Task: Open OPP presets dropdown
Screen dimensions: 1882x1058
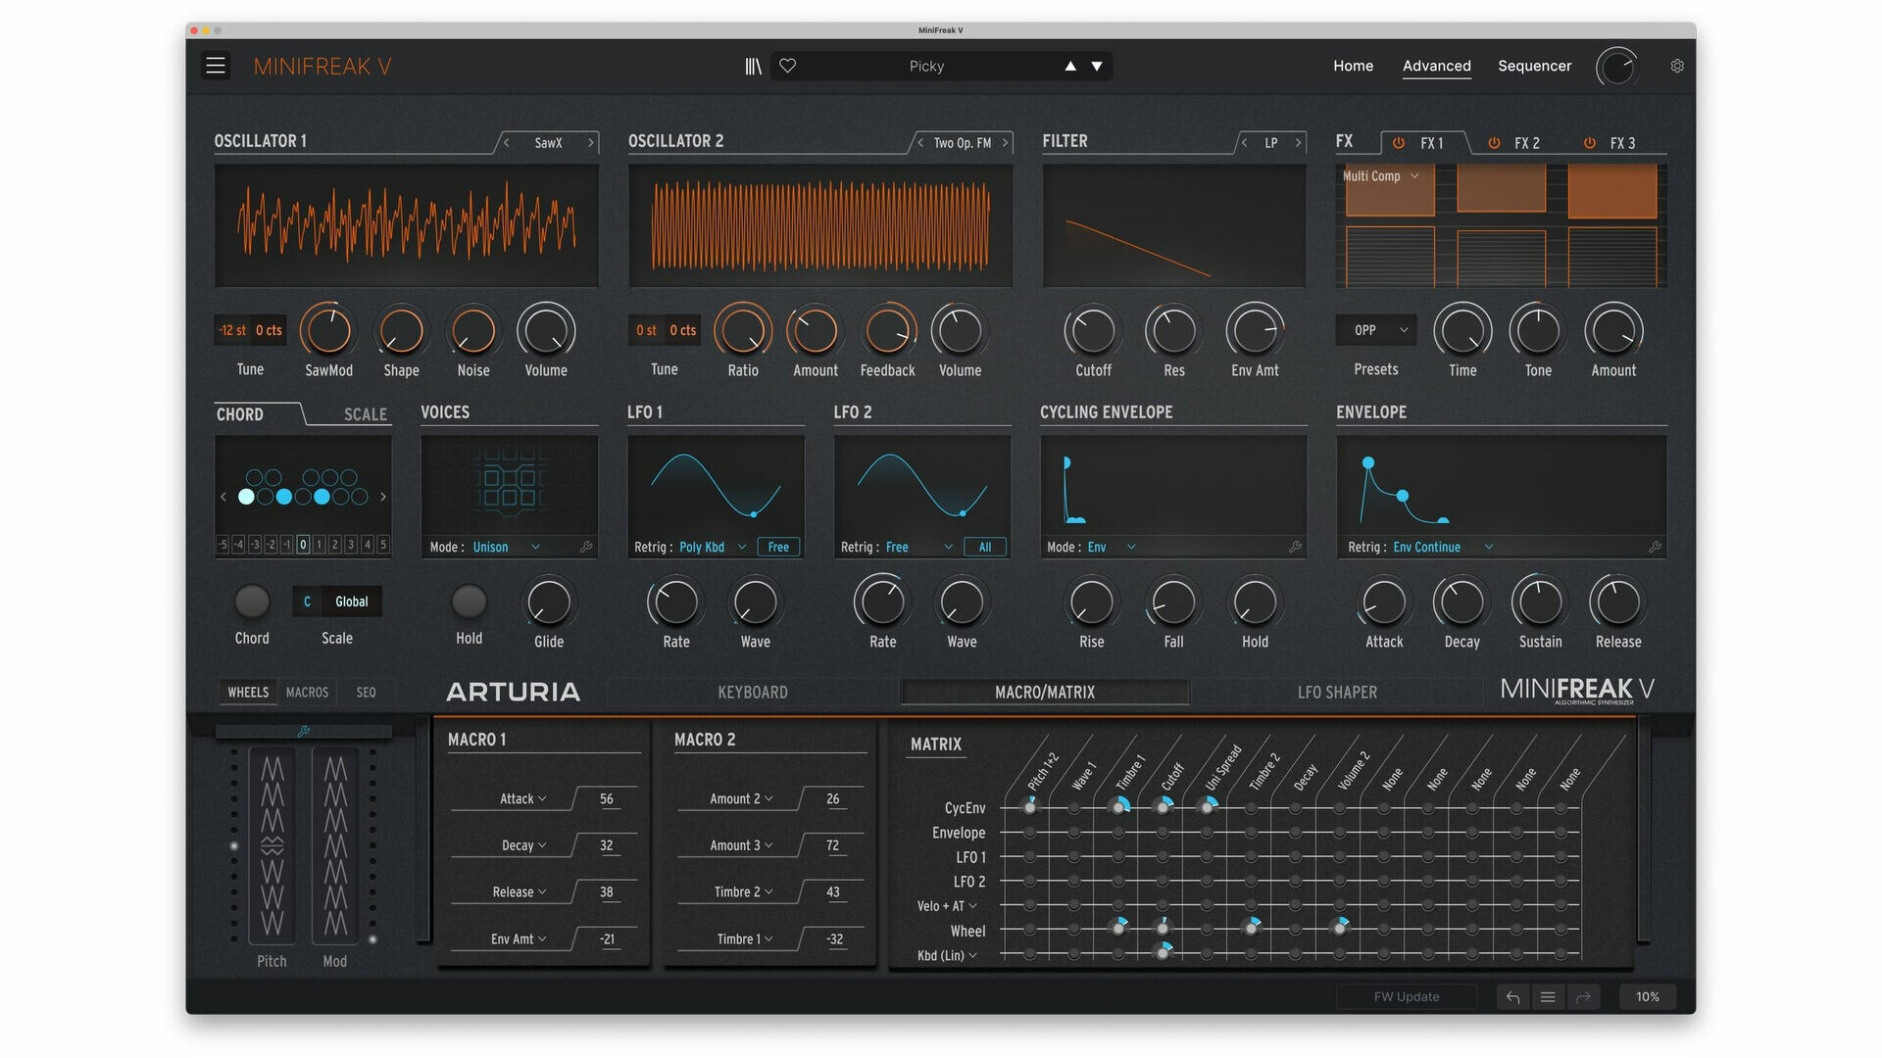Action: pos(1376,330)
